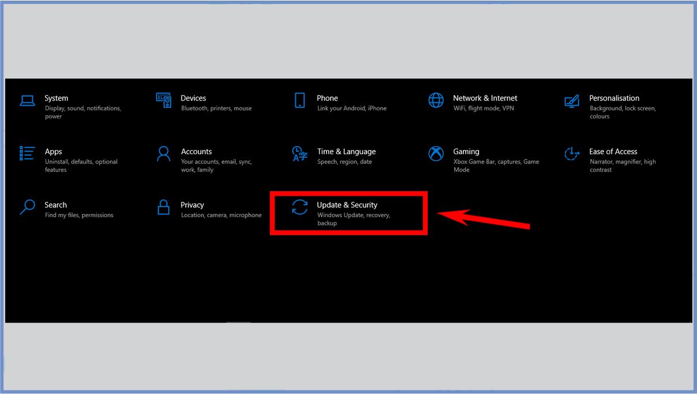Click the Time & Language icon

click(x=299, y=154)
